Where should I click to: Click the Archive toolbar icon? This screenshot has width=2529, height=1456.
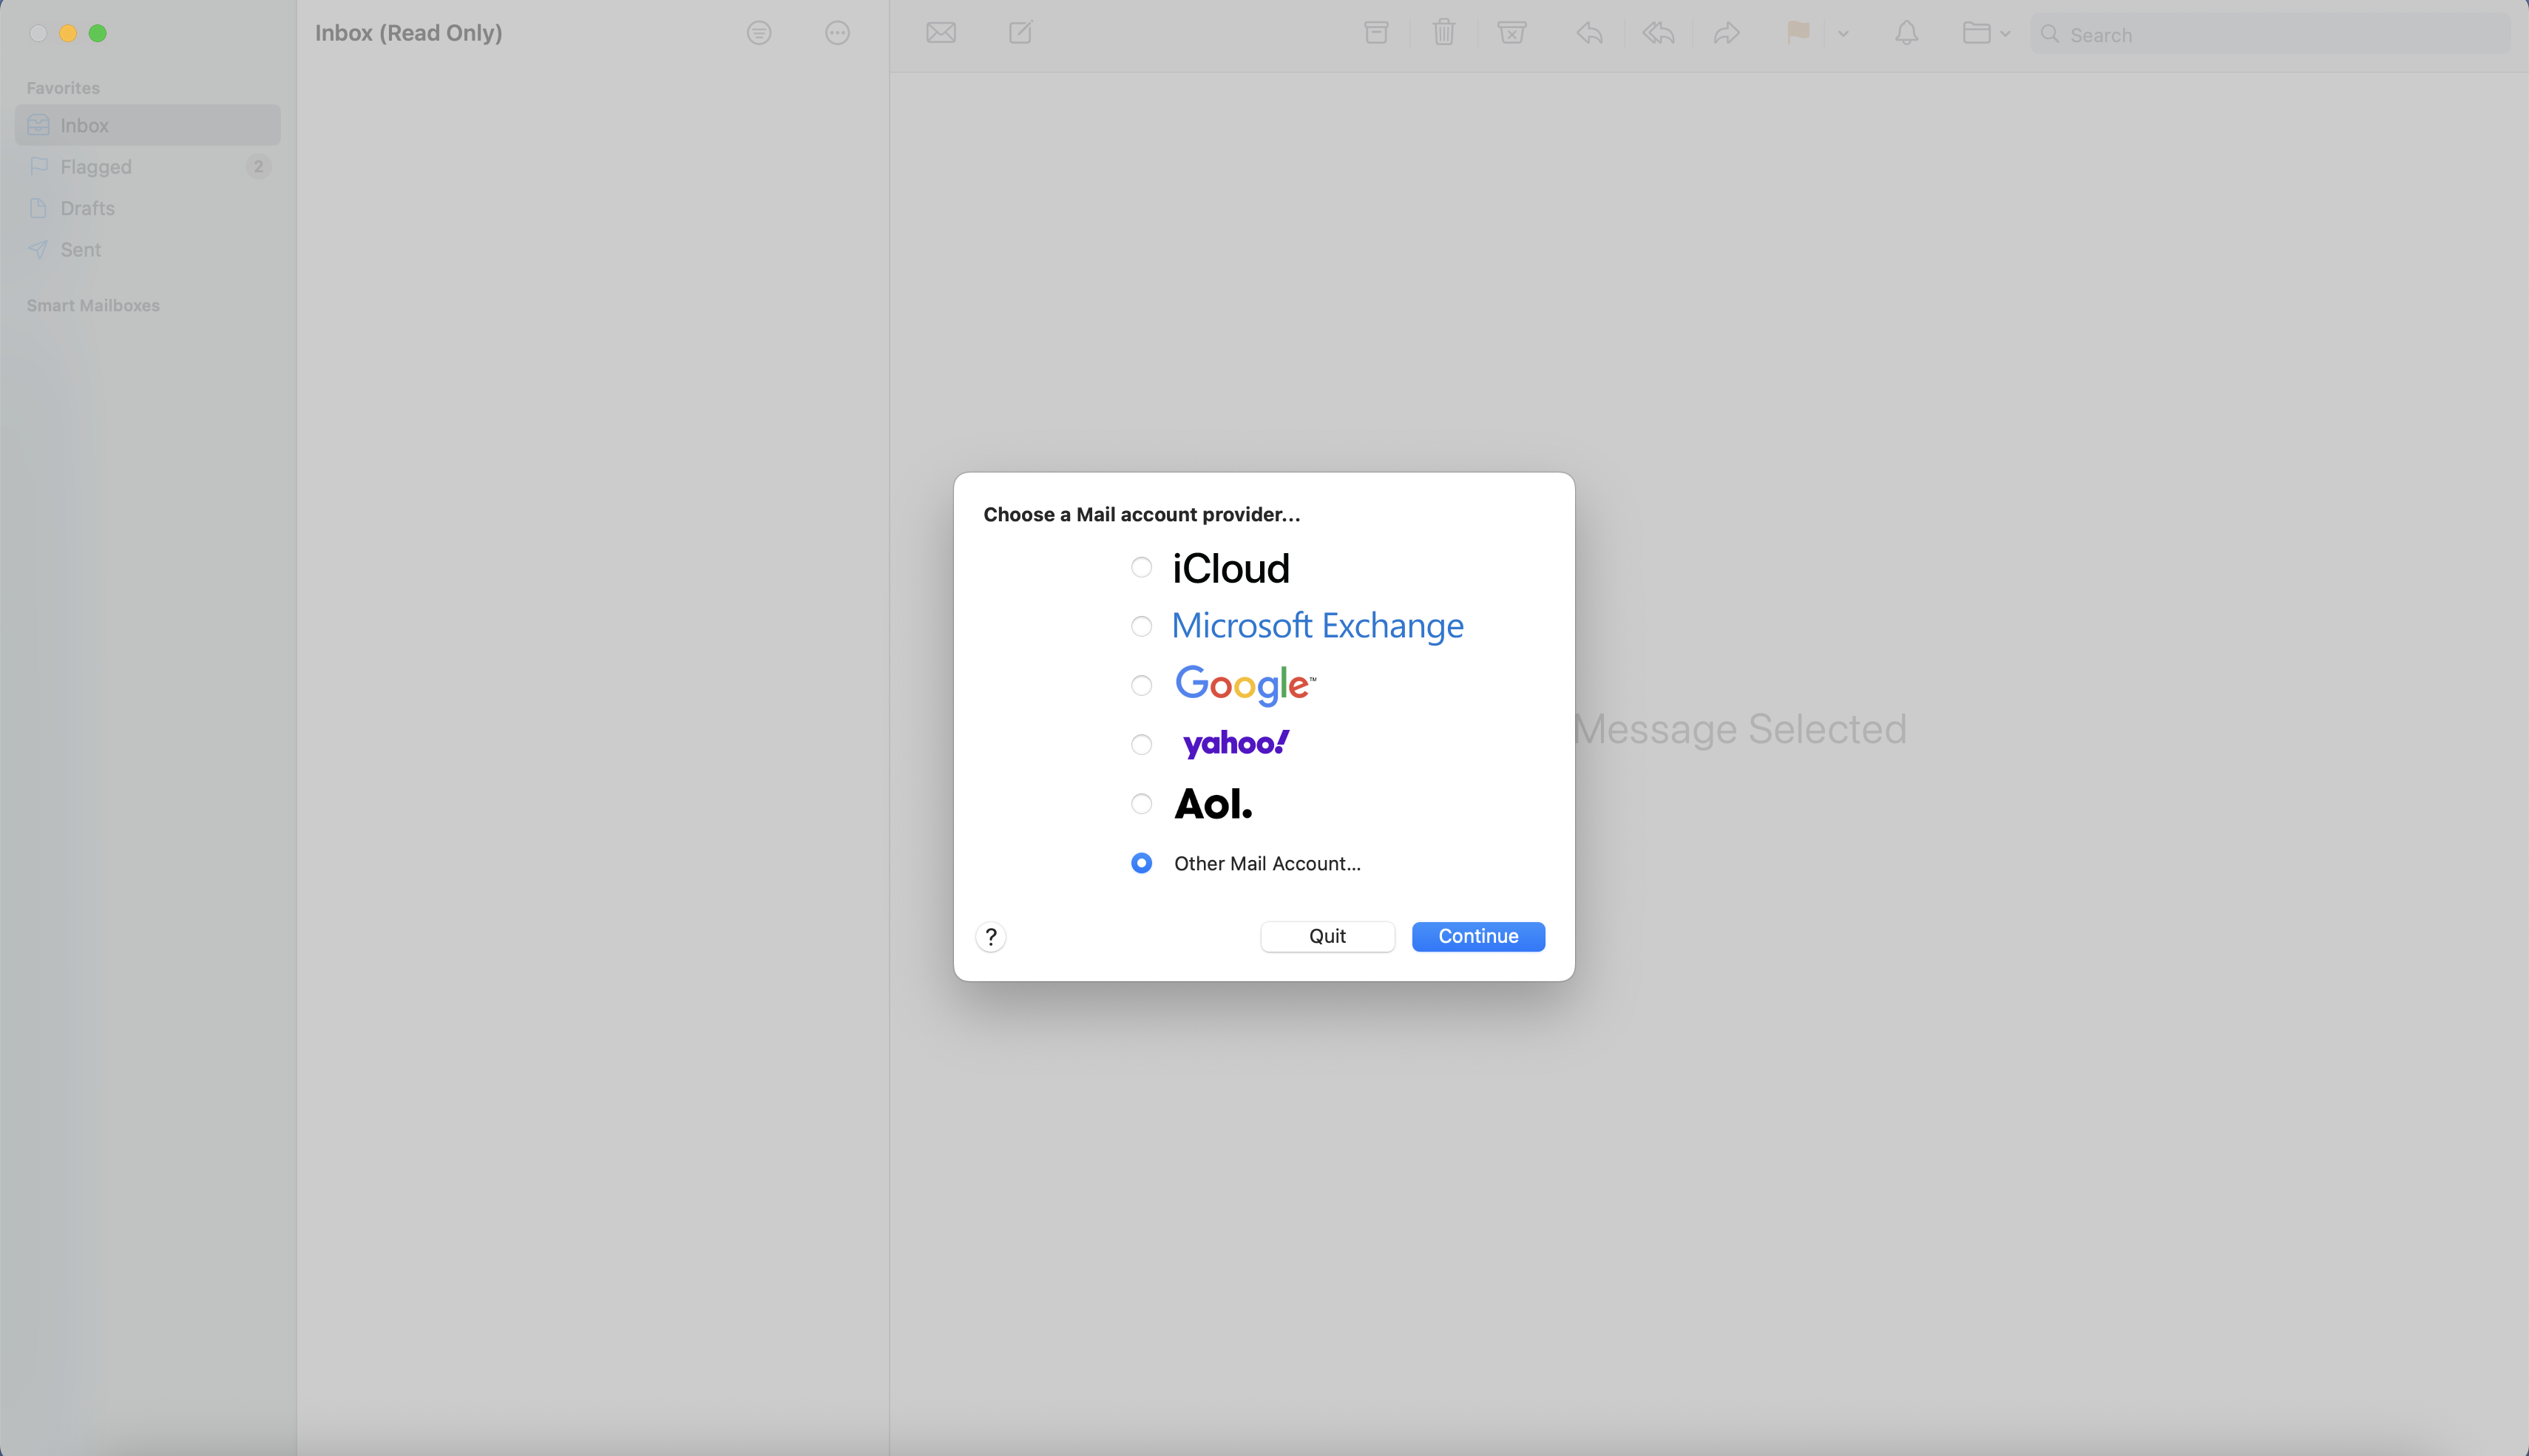point(1376,33)
